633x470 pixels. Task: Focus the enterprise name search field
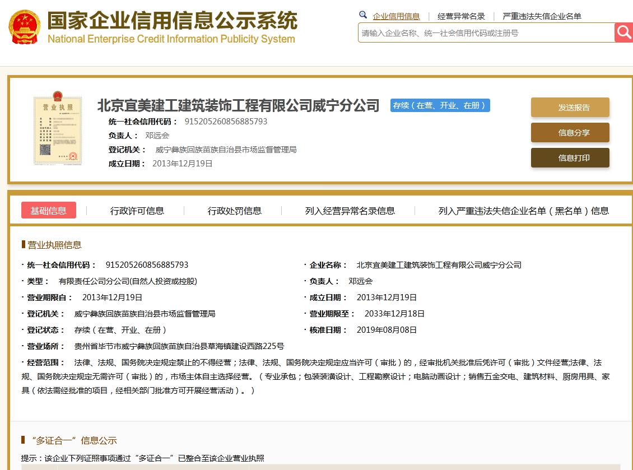(x=486, y=32)
